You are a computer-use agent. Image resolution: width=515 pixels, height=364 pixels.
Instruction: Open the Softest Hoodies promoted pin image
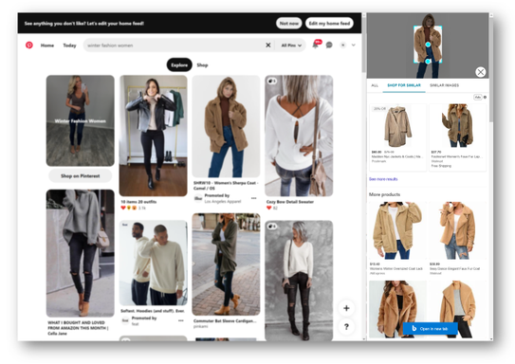click(x=153, y=263)
